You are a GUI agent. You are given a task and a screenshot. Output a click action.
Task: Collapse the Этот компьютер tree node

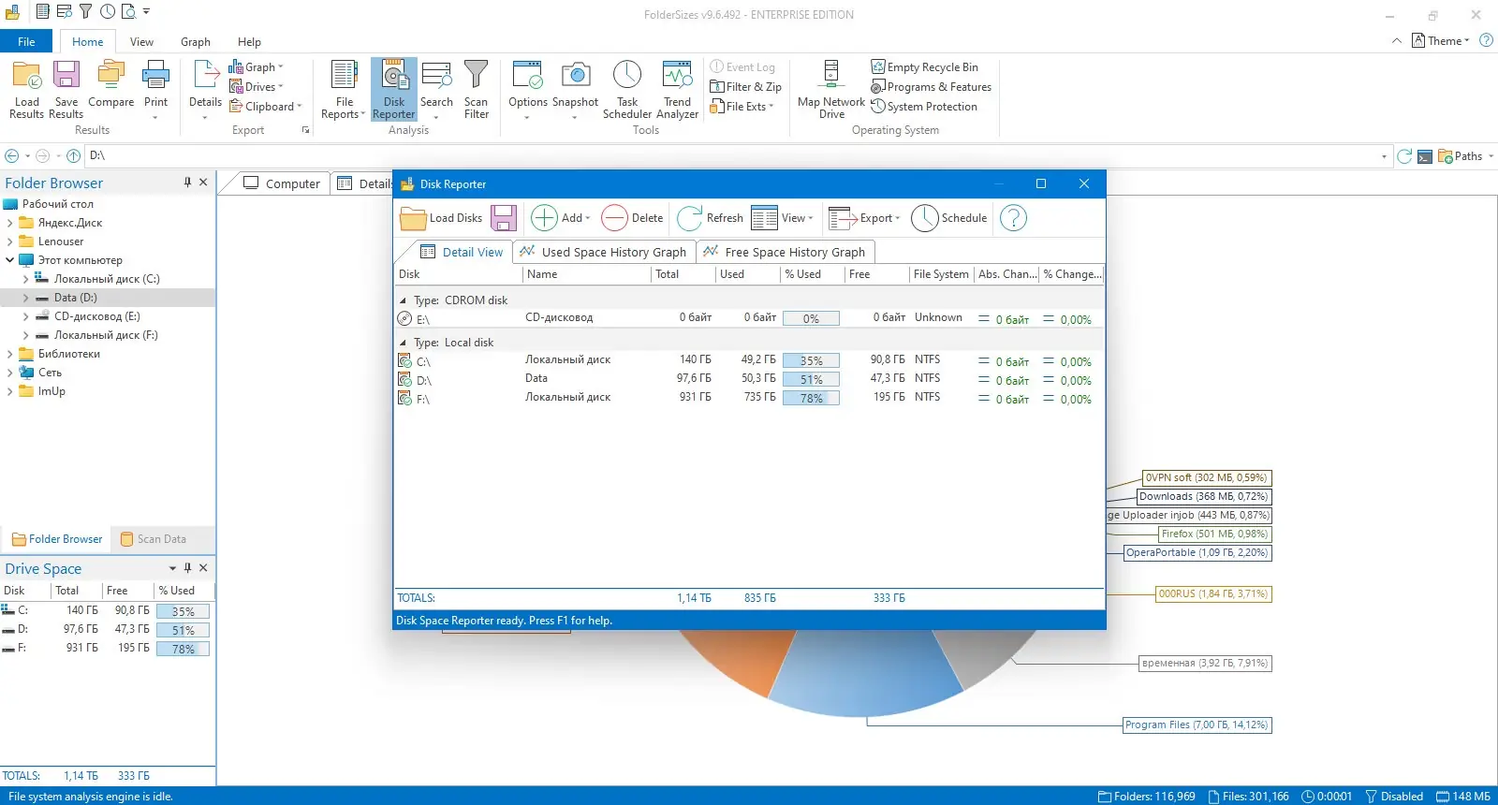click(x=9, y=260)
